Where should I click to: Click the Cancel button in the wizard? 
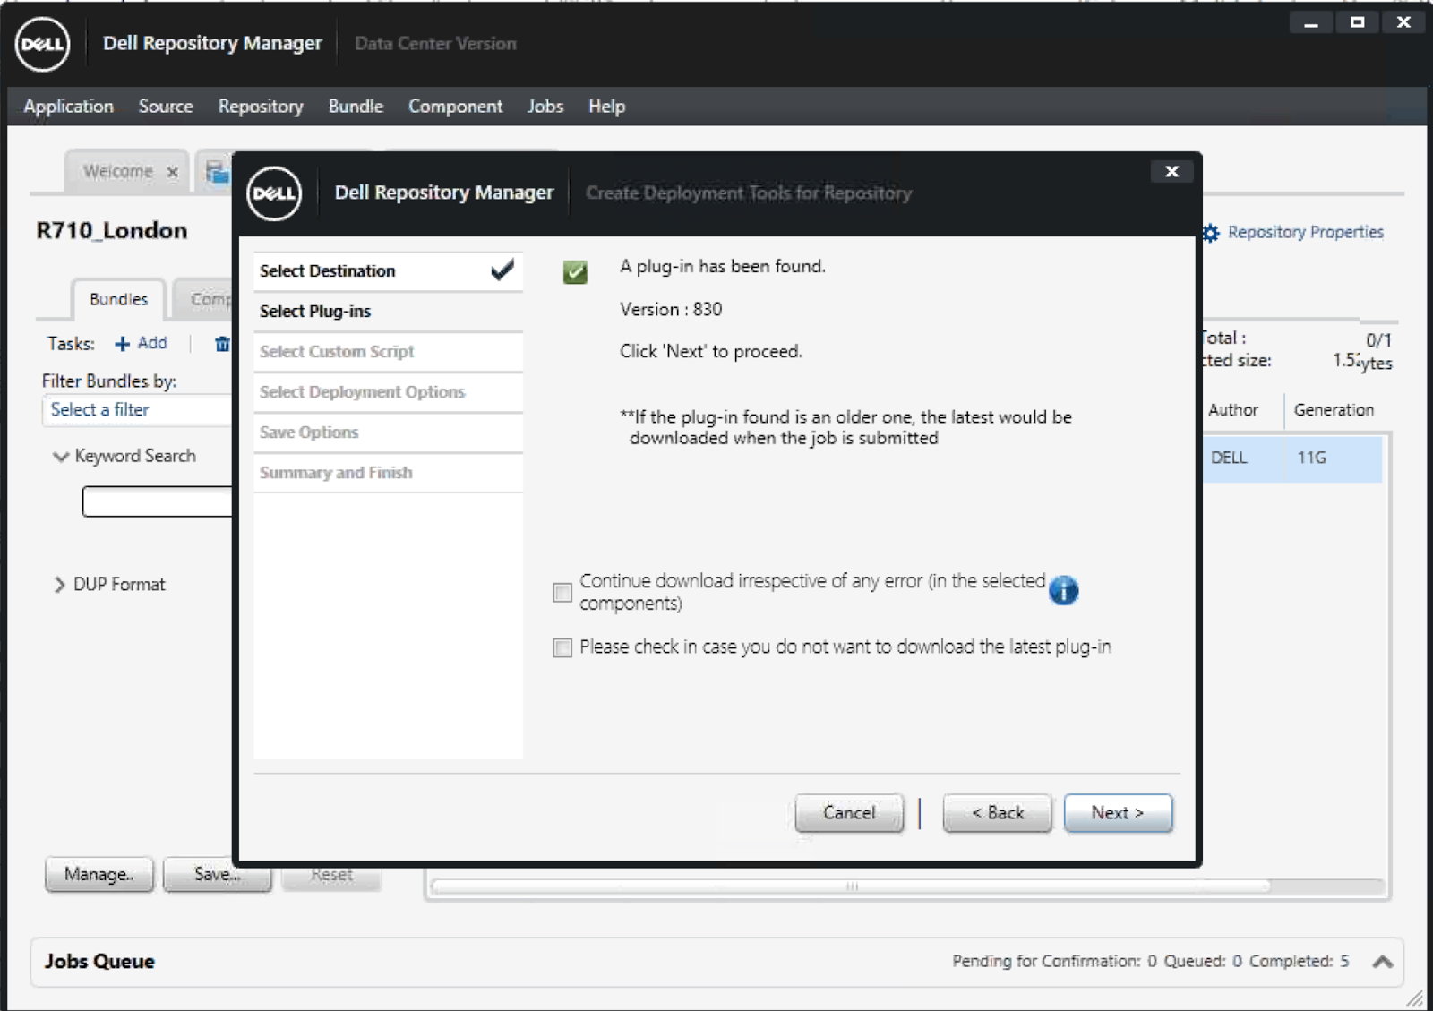847,813
